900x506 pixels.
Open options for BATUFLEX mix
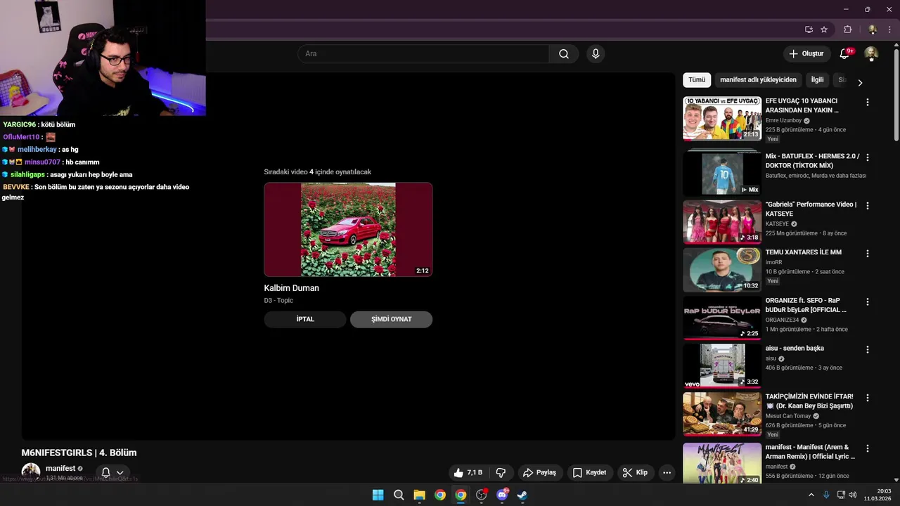click(x=867, y=157)
